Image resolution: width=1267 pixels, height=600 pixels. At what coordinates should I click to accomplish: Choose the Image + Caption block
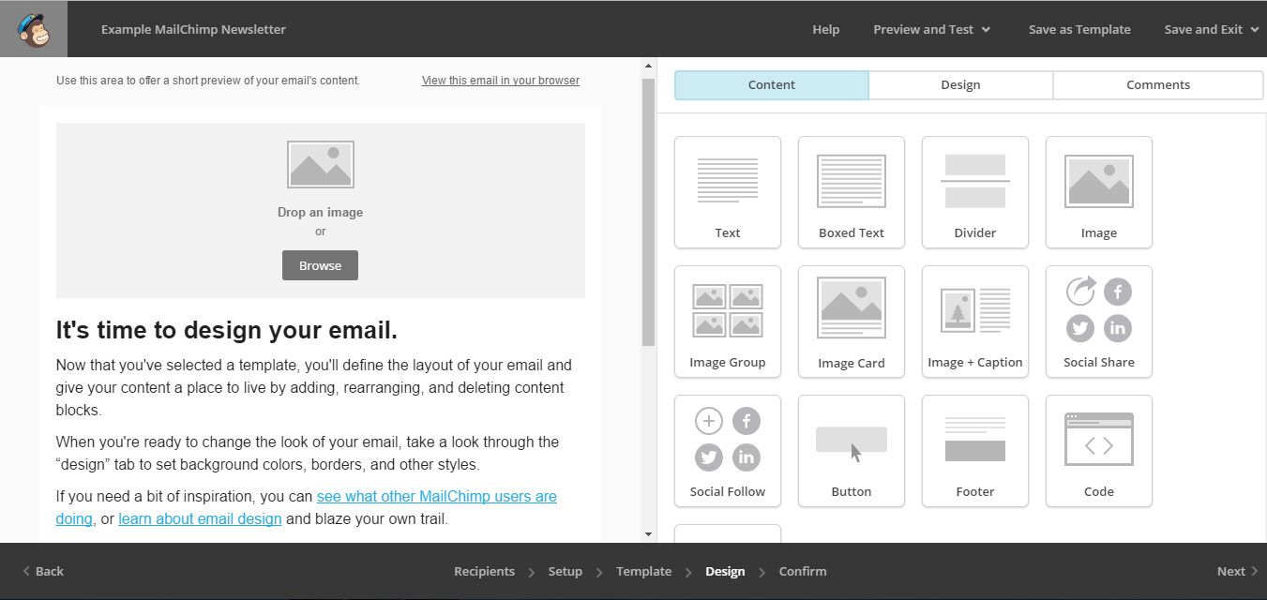975,322
